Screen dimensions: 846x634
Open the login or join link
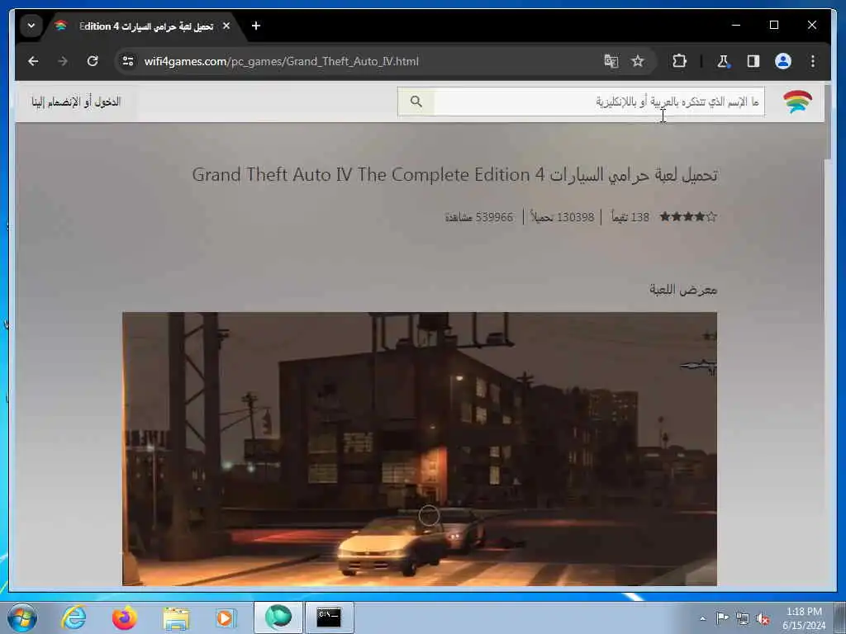(x=76, y=102)
